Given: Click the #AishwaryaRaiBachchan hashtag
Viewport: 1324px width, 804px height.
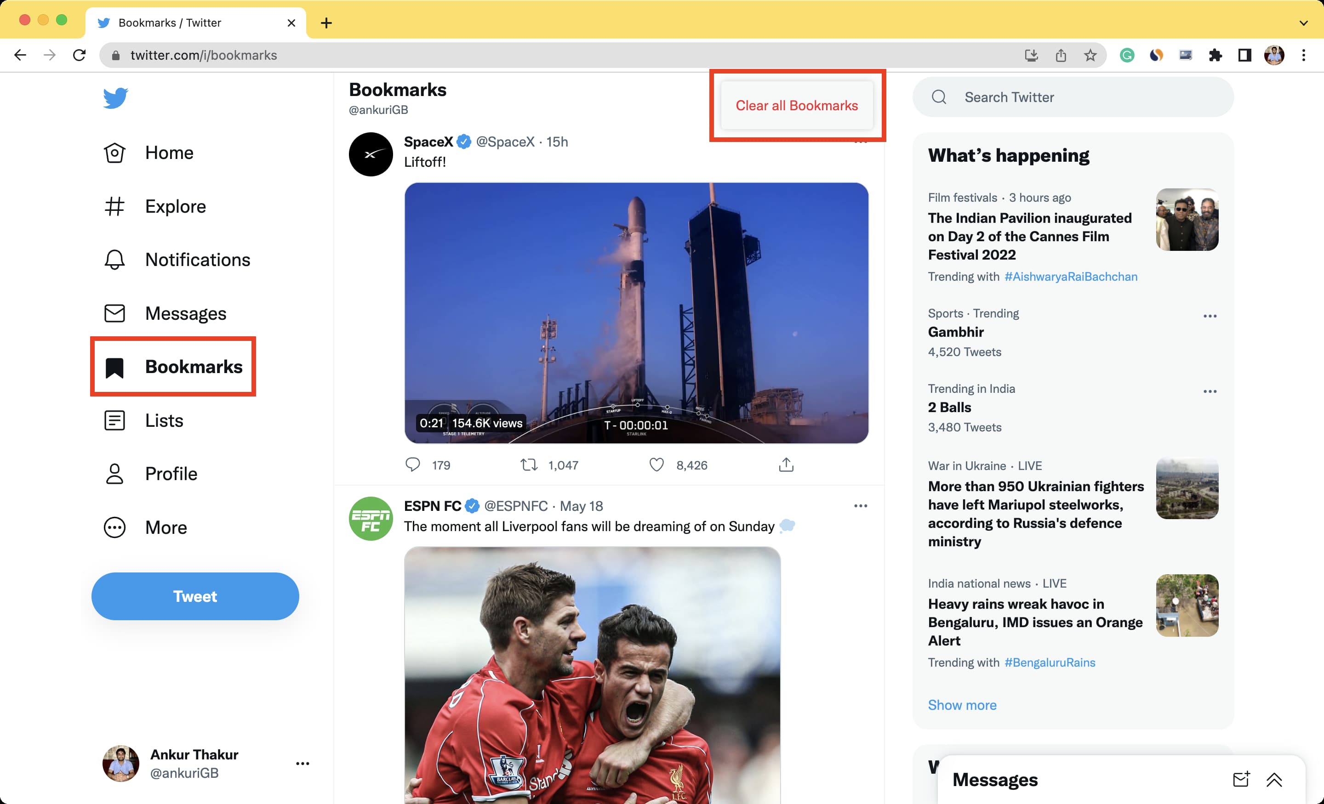Looking at the screenshot, I should tap(1070, 277).
